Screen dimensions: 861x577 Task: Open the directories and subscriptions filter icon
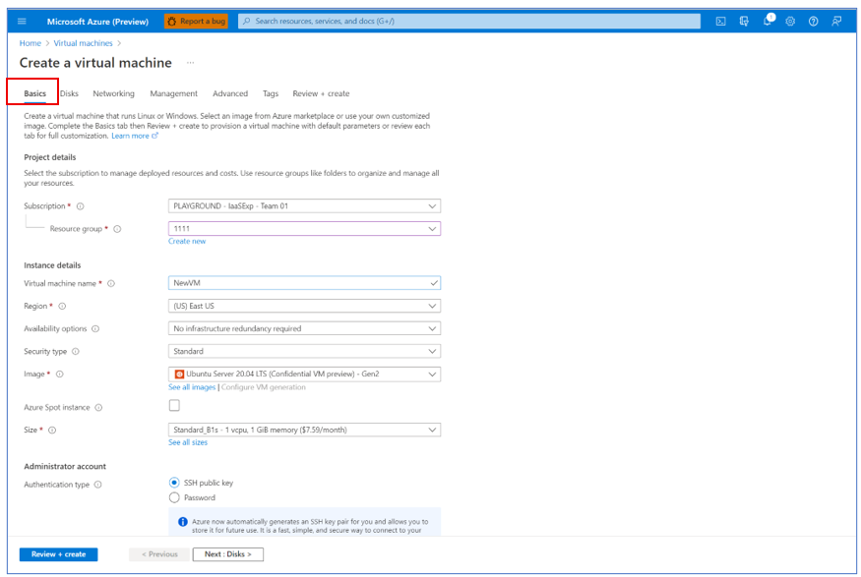744,22
